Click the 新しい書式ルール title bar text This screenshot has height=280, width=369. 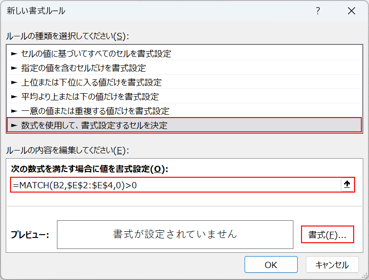[36, 11]
